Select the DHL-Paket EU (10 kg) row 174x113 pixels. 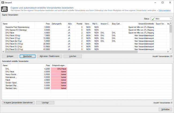click(86, 44)
